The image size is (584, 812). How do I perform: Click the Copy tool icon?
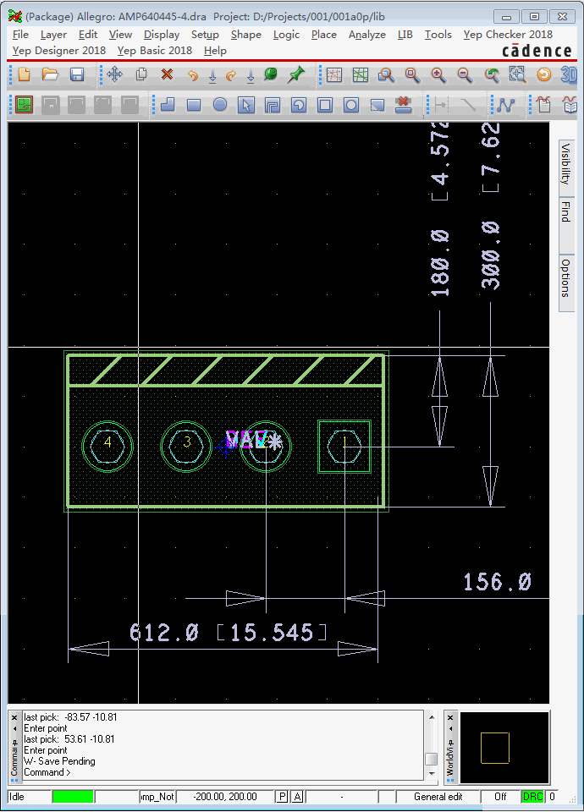[x=141, y=74]
